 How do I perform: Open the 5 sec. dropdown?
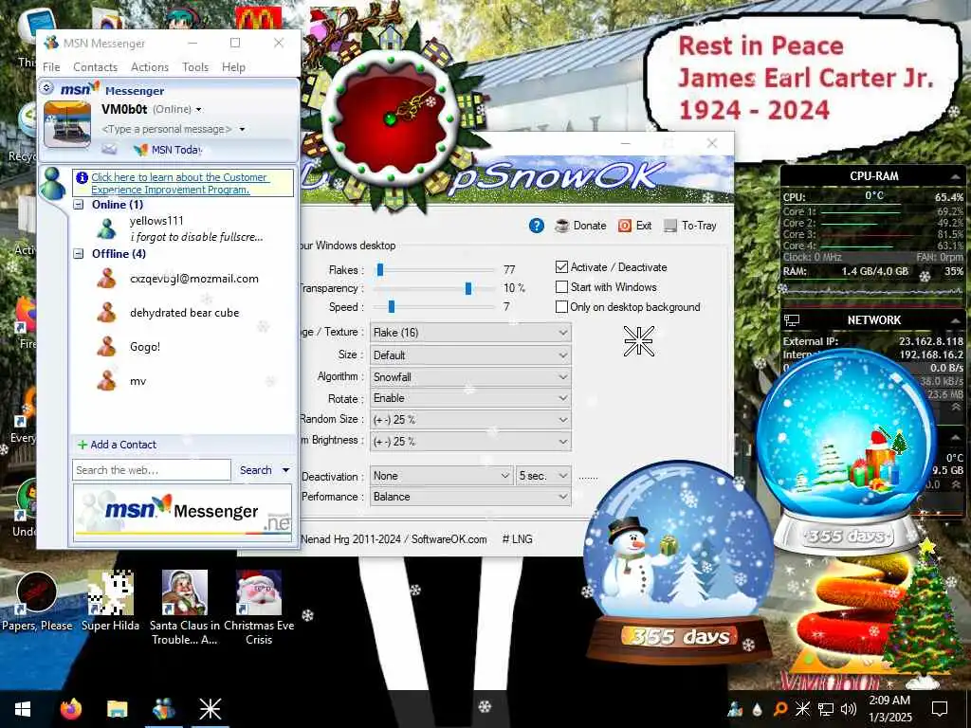(x=543, y=476)
